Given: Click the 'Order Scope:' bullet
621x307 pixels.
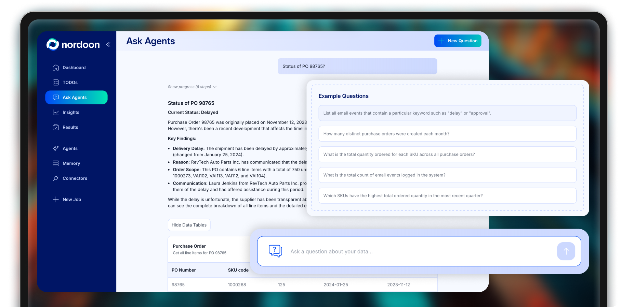Looking at the screenshot, I should [x=187, y=170].
